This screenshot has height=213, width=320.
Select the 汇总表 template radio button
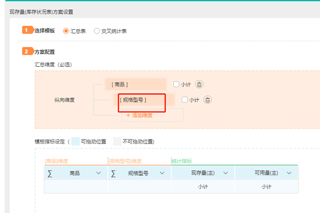coord(66,31)
